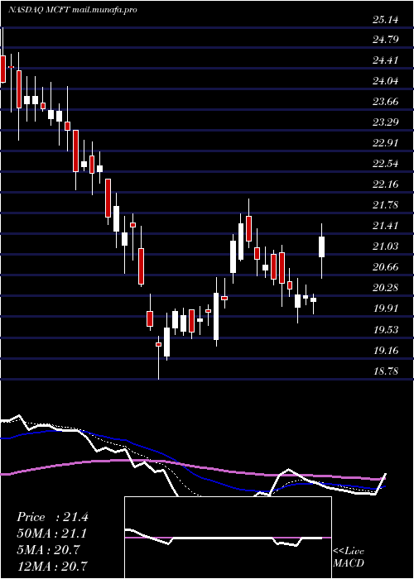Click the 21.41 price axis label

point(386,225)
